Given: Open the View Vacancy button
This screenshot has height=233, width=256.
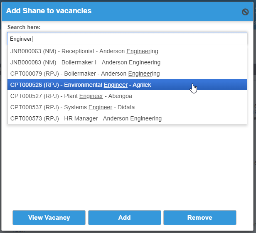Looking at the screenshot, I should pyautogui.click(x=49, y=218).
